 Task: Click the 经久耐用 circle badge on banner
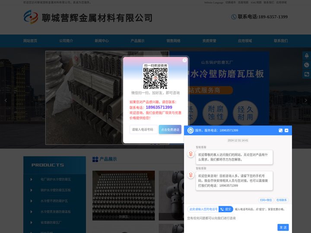click(x=245, y=113)
